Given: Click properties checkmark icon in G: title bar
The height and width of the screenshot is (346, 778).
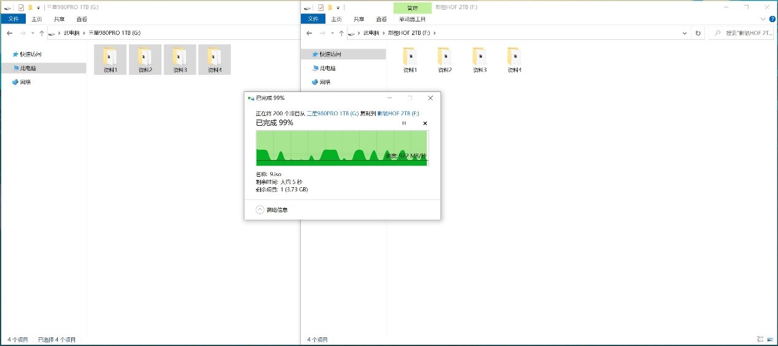Looking at the screenshot, I should click(21, 7).
